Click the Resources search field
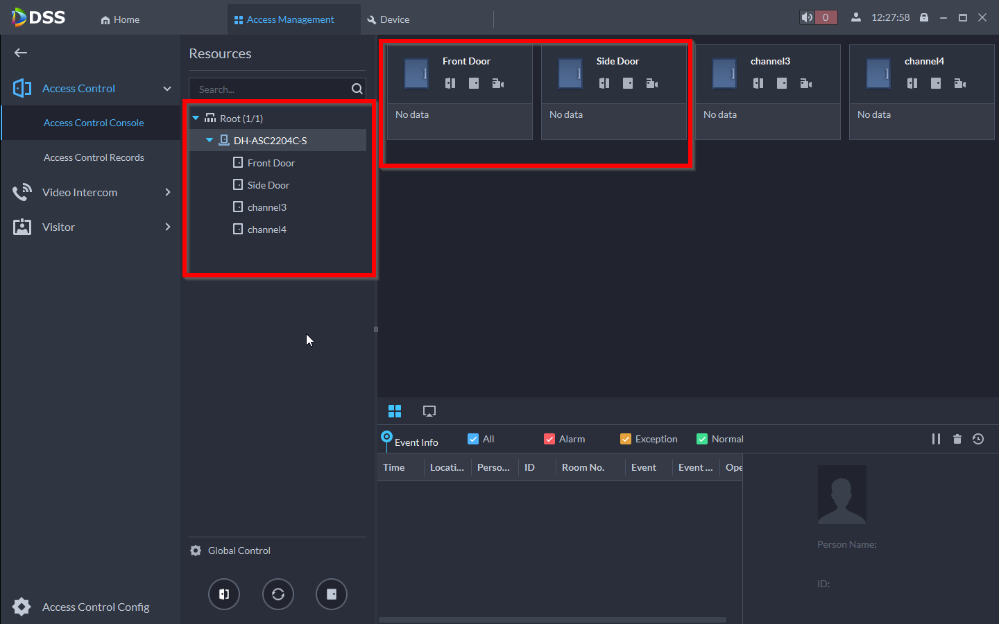The width and height of the screenshot is (999, 624). point(271,89)
